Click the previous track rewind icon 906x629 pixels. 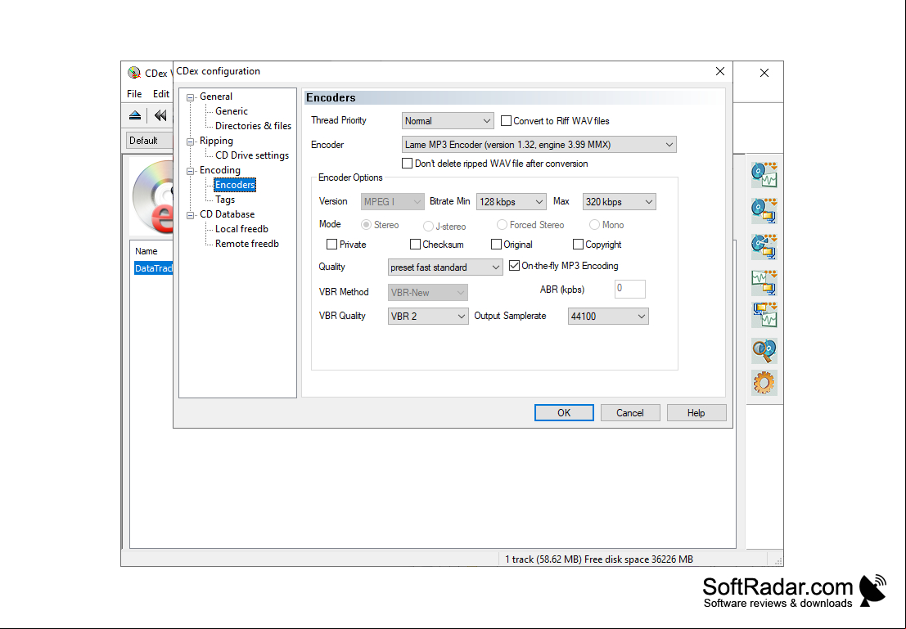[160, 115]
